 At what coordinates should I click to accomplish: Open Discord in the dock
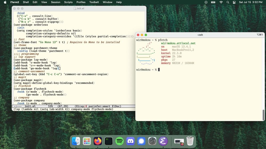[131, 141]
